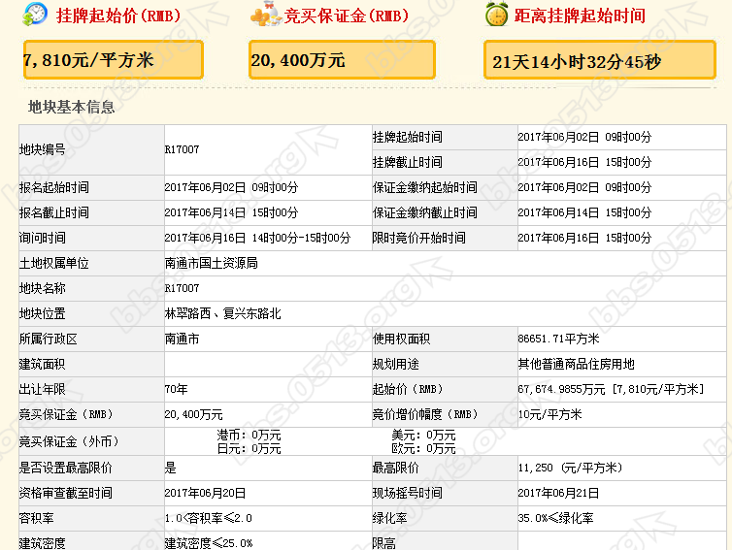Image resolution: width=732 pixels, height=550 pixels.
Task: Click the increment value 10元/平方米
Action: point(549,414)
